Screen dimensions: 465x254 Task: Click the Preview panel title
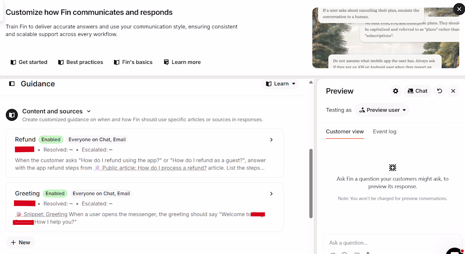point(339,91)
